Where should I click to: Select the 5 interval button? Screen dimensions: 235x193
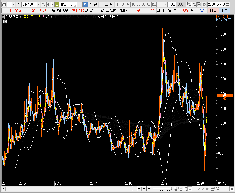[x=128, y=4]
